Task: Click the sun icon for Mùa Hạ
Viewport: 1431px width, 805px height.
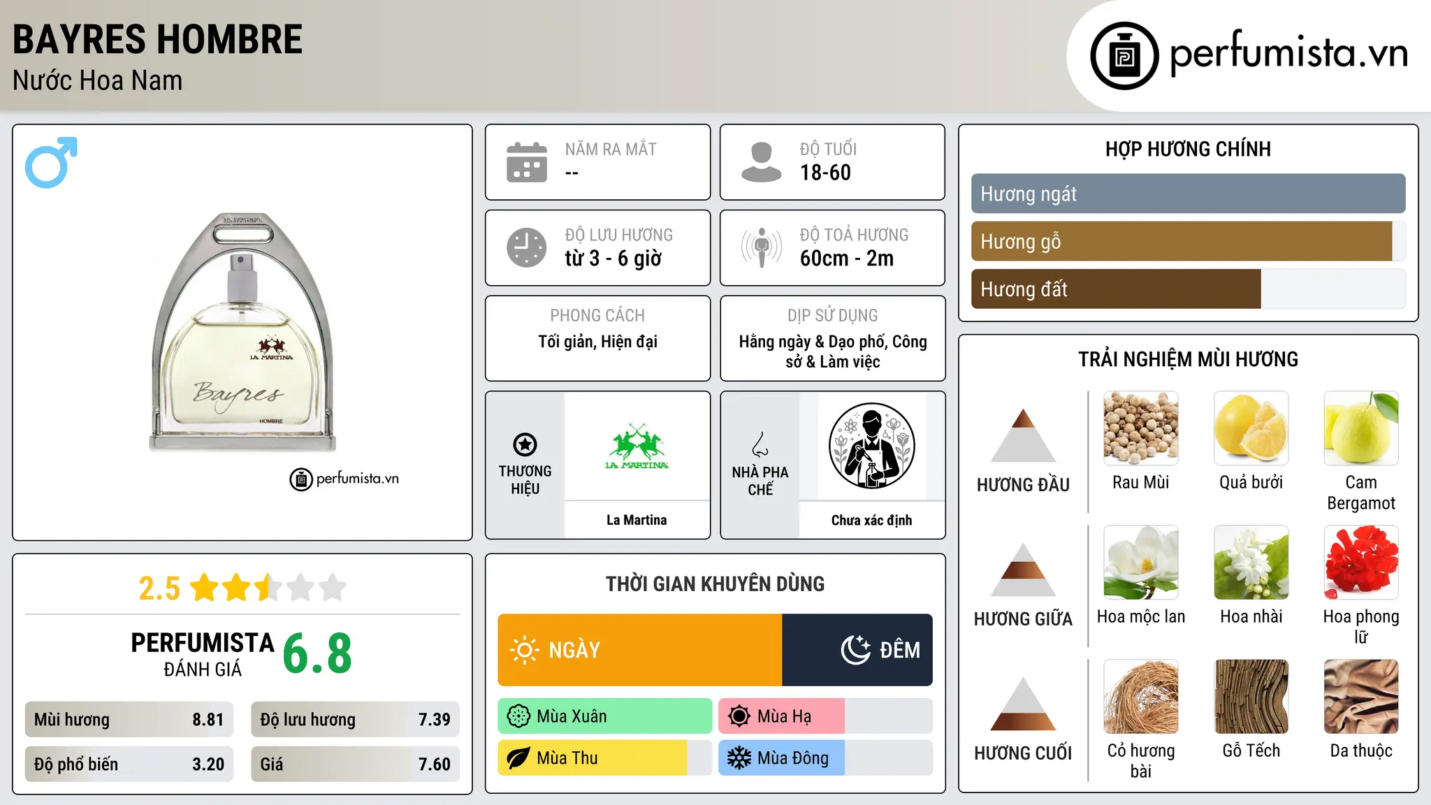Action: coord(739,716)
